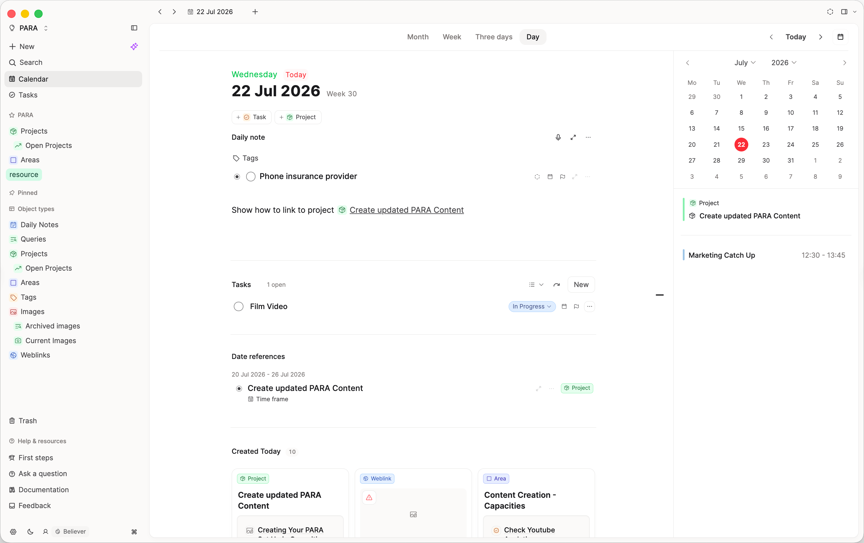Screen dimensions: 864x543
Task: Open the calendar picker icon beside Today
Action: coord(840,37)
